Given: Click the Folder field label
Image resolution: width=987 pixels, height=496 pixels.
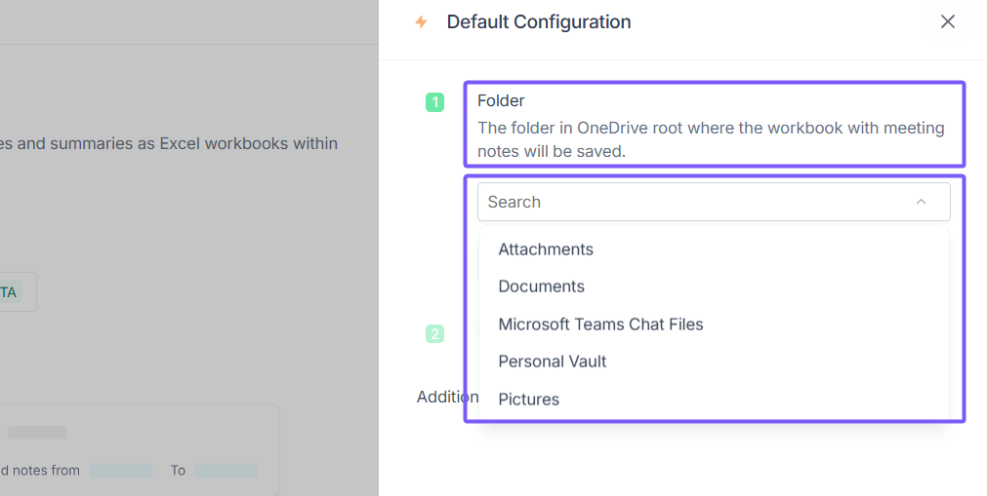Looking at the screenshot, I should [x=501, y=100].
